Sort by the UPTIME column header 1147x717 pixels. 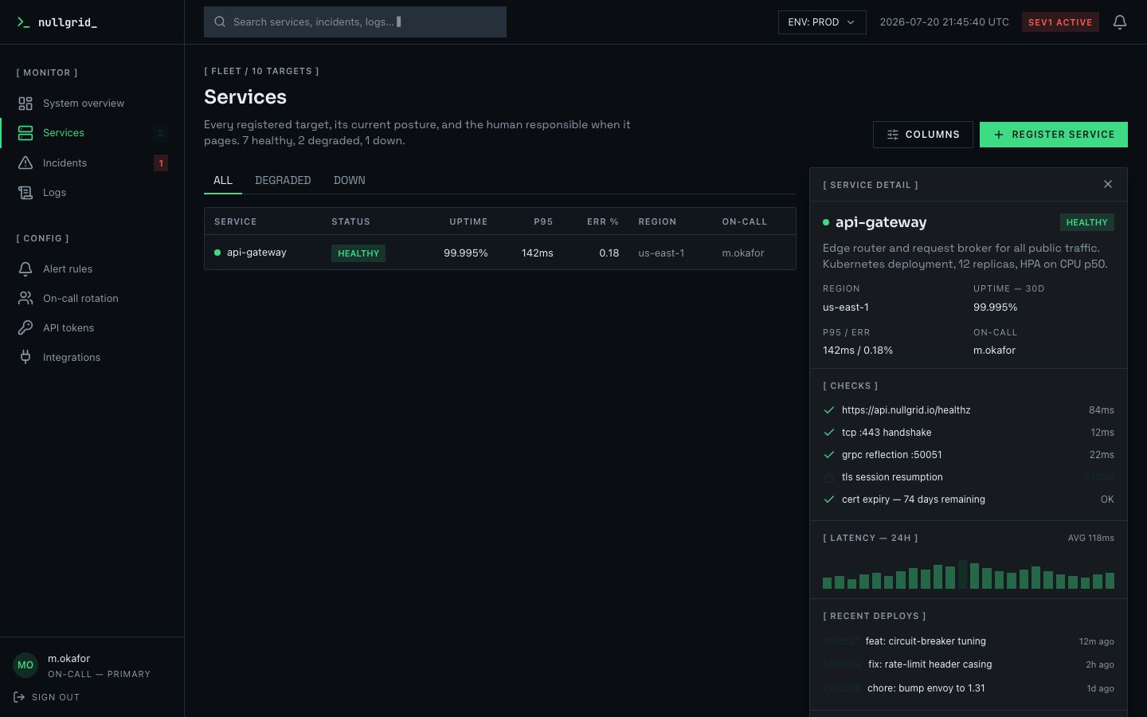coord(468,221)
